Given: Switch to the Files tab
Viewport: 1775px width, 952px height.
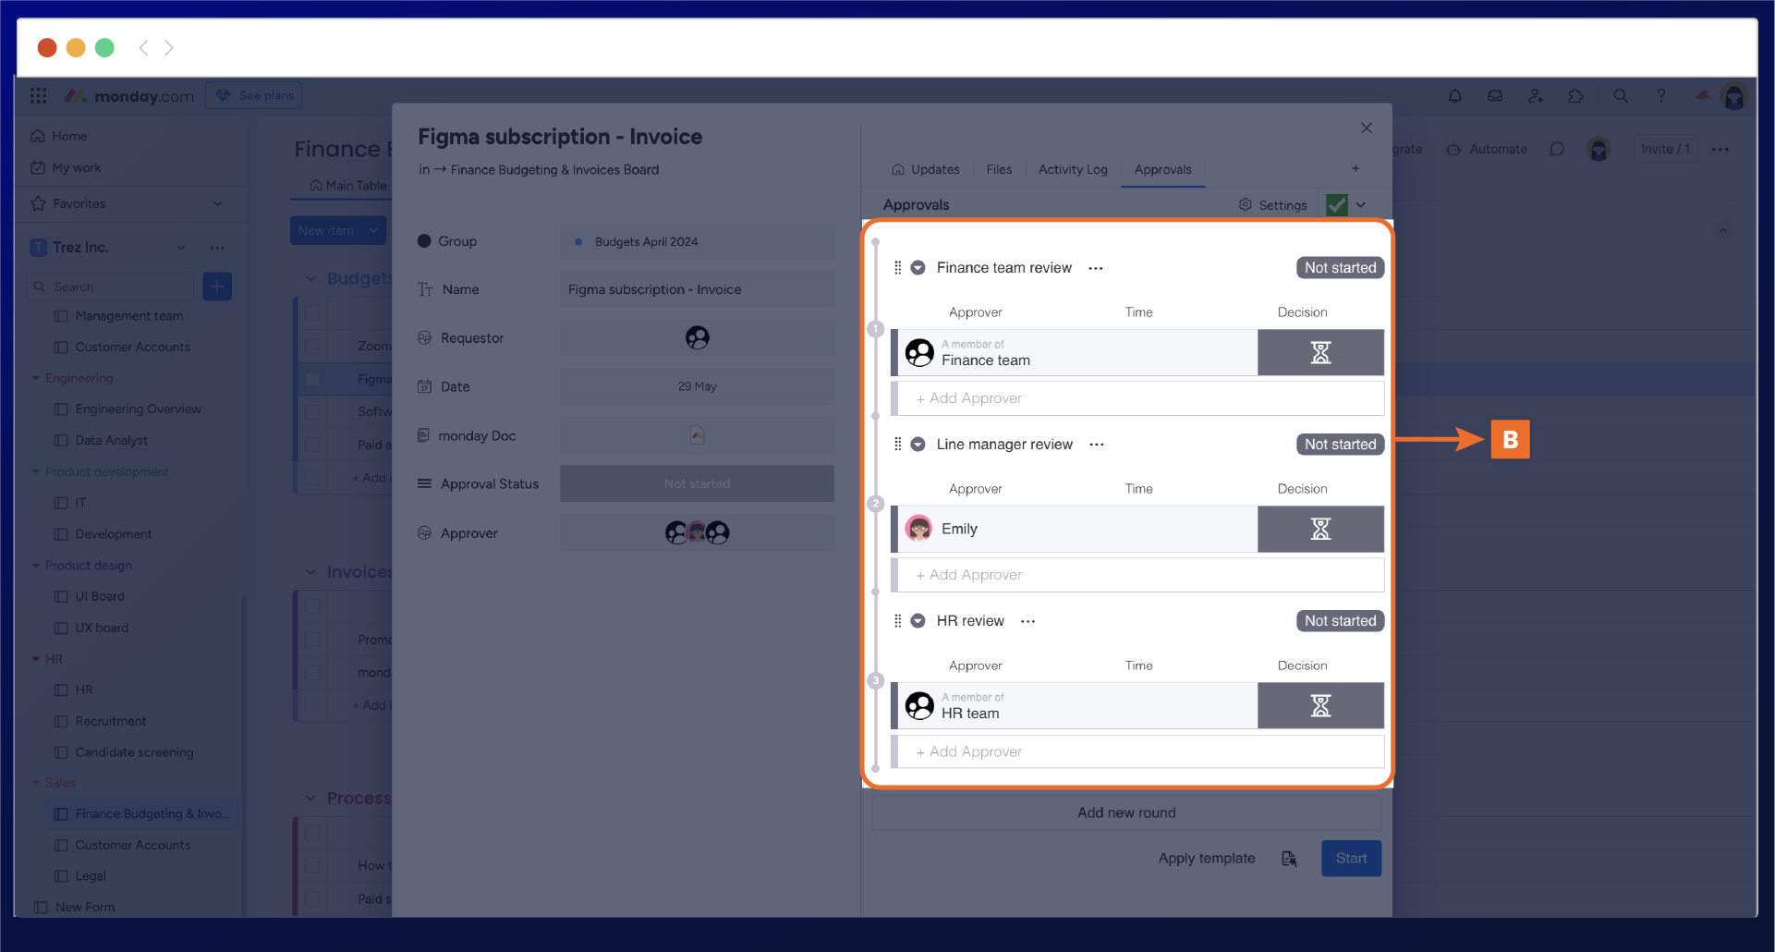Looking at the screenshot, I should [x=999, y=170].
